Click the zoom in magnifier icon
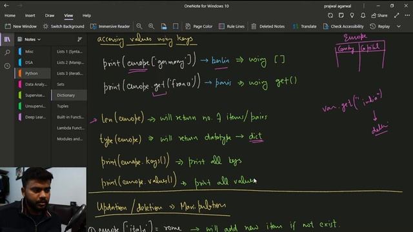Image resolution: width=413 pixels, height=232 pixels. [x=151, y=26]
